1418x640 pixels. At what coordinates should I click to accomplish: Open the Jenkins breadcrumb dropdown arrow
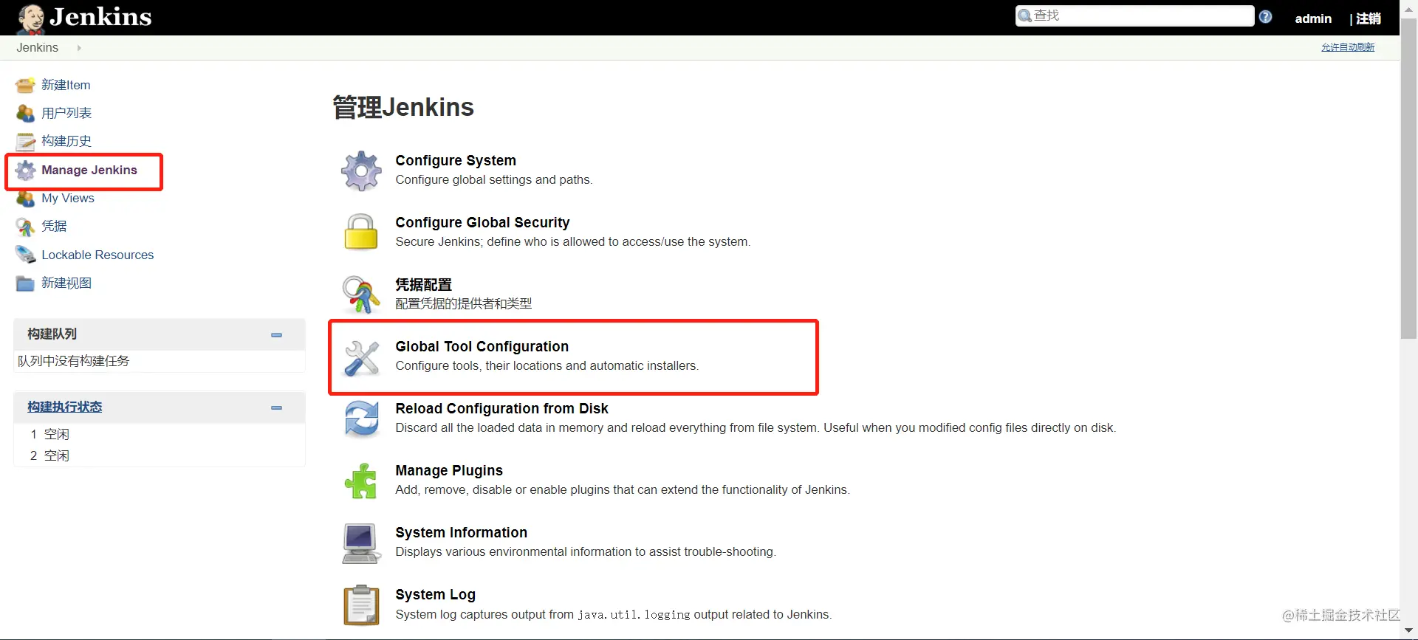coord(79,48)
